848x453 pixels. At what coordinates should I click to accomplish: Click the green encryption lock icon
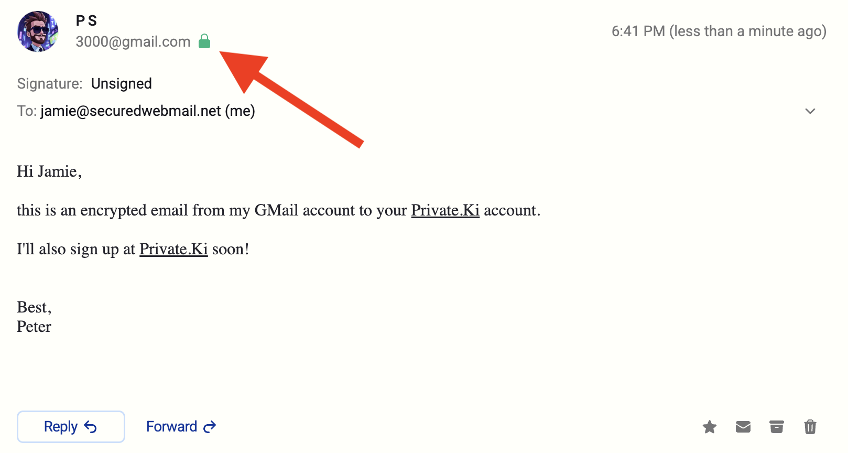pos(204,41)
